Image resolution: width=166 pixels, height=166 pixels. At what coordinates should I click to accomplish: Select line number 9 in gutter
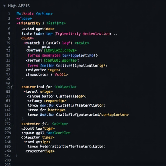tap(9, 38)
